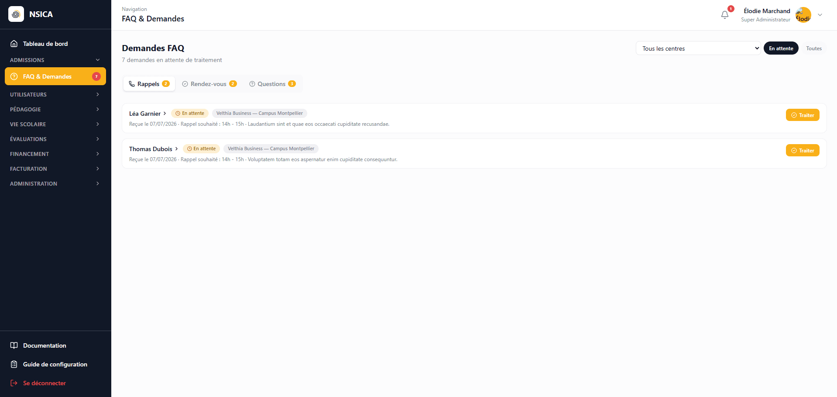
Task: Click the "7 demandes en attente de traitement" text
Action: 172,60
